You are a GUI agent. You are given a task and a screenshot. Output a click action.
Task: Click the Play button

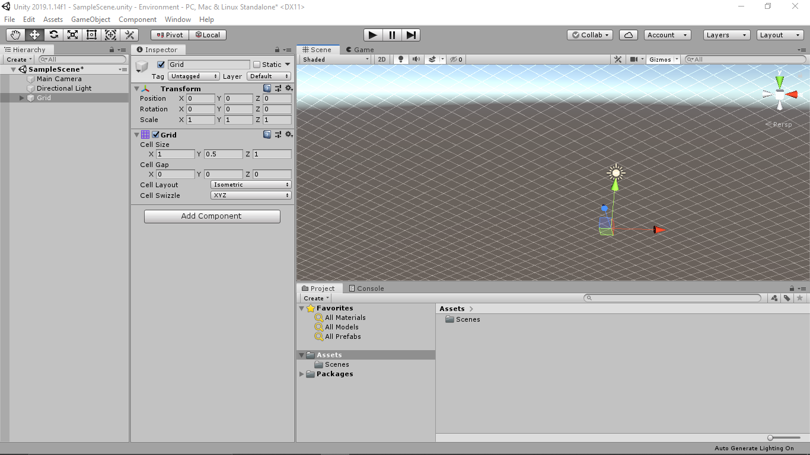[373, 35]
